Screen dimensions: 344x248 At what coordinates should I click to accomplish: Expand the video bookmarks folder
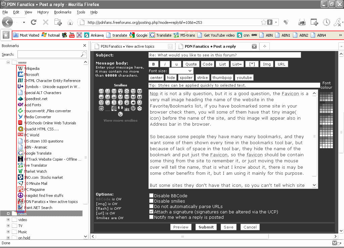(x=8, y=219)
